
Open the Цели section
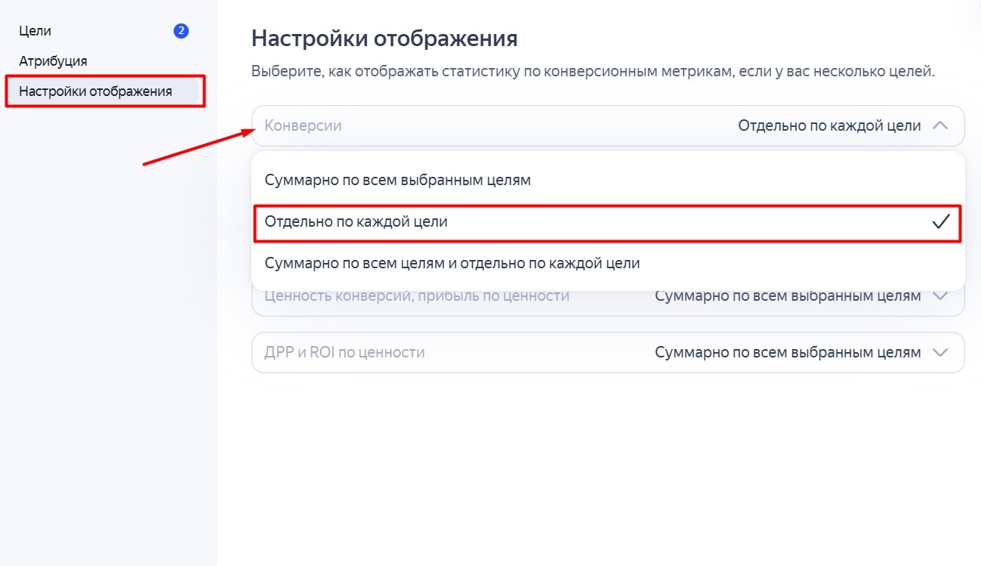(x=36, y=31)
